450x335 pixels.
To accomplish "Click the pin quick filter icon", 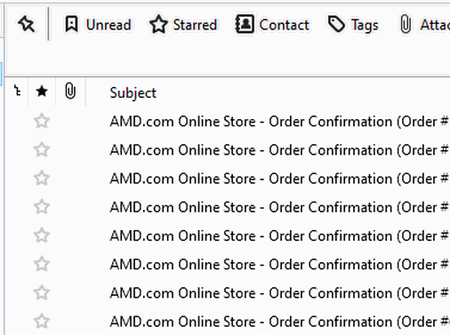I will pyautogui.click(x=27, y=24).
